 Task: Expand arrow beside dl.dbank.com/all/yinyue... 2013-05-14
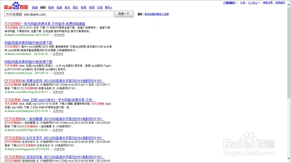point(50,73)
